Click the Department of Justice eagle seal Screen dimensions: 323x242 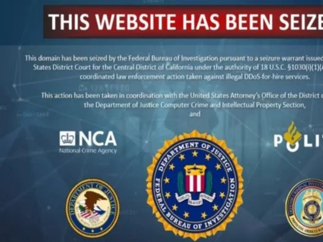point(93,207)
